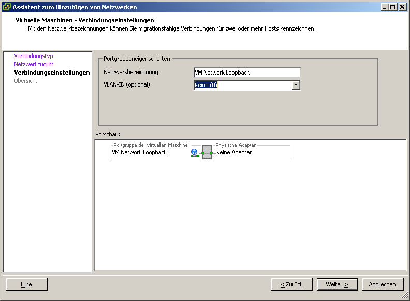Open the VLAN-ID dropdown arrow
The image size is (410, 301).
[296, 85]
